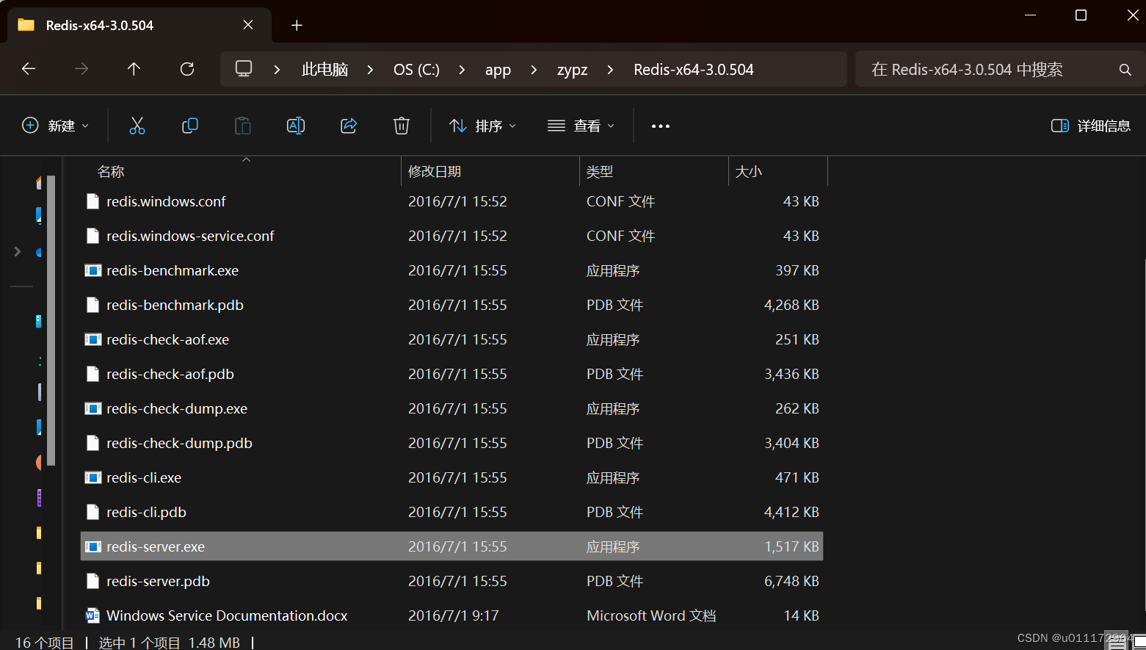Click the Share icon in toolbar

pyautogui.click(x=349, y=125)
